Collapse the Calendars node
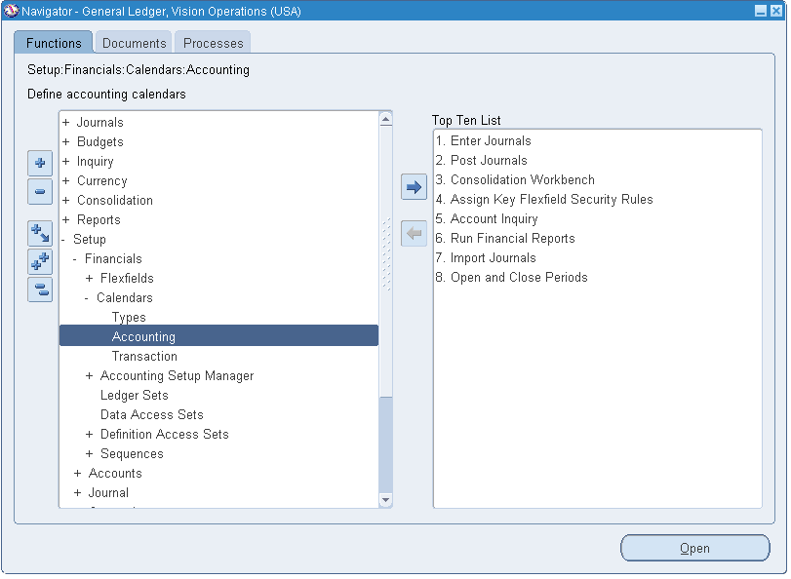The height and width of the screenshot is (579, 791). point(87,298)
